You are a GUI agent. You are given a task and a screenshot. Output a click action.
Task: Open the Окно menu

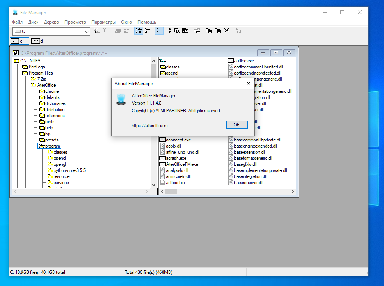tap(126, 22)
